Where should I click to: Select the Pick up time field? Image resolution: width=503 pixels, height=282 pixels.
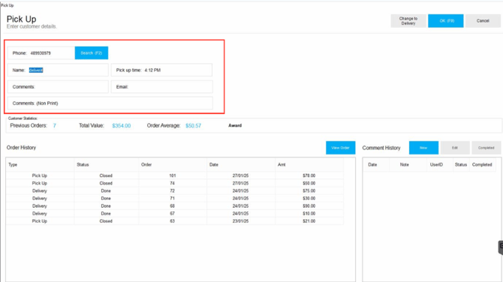click(x=161, y=70)
